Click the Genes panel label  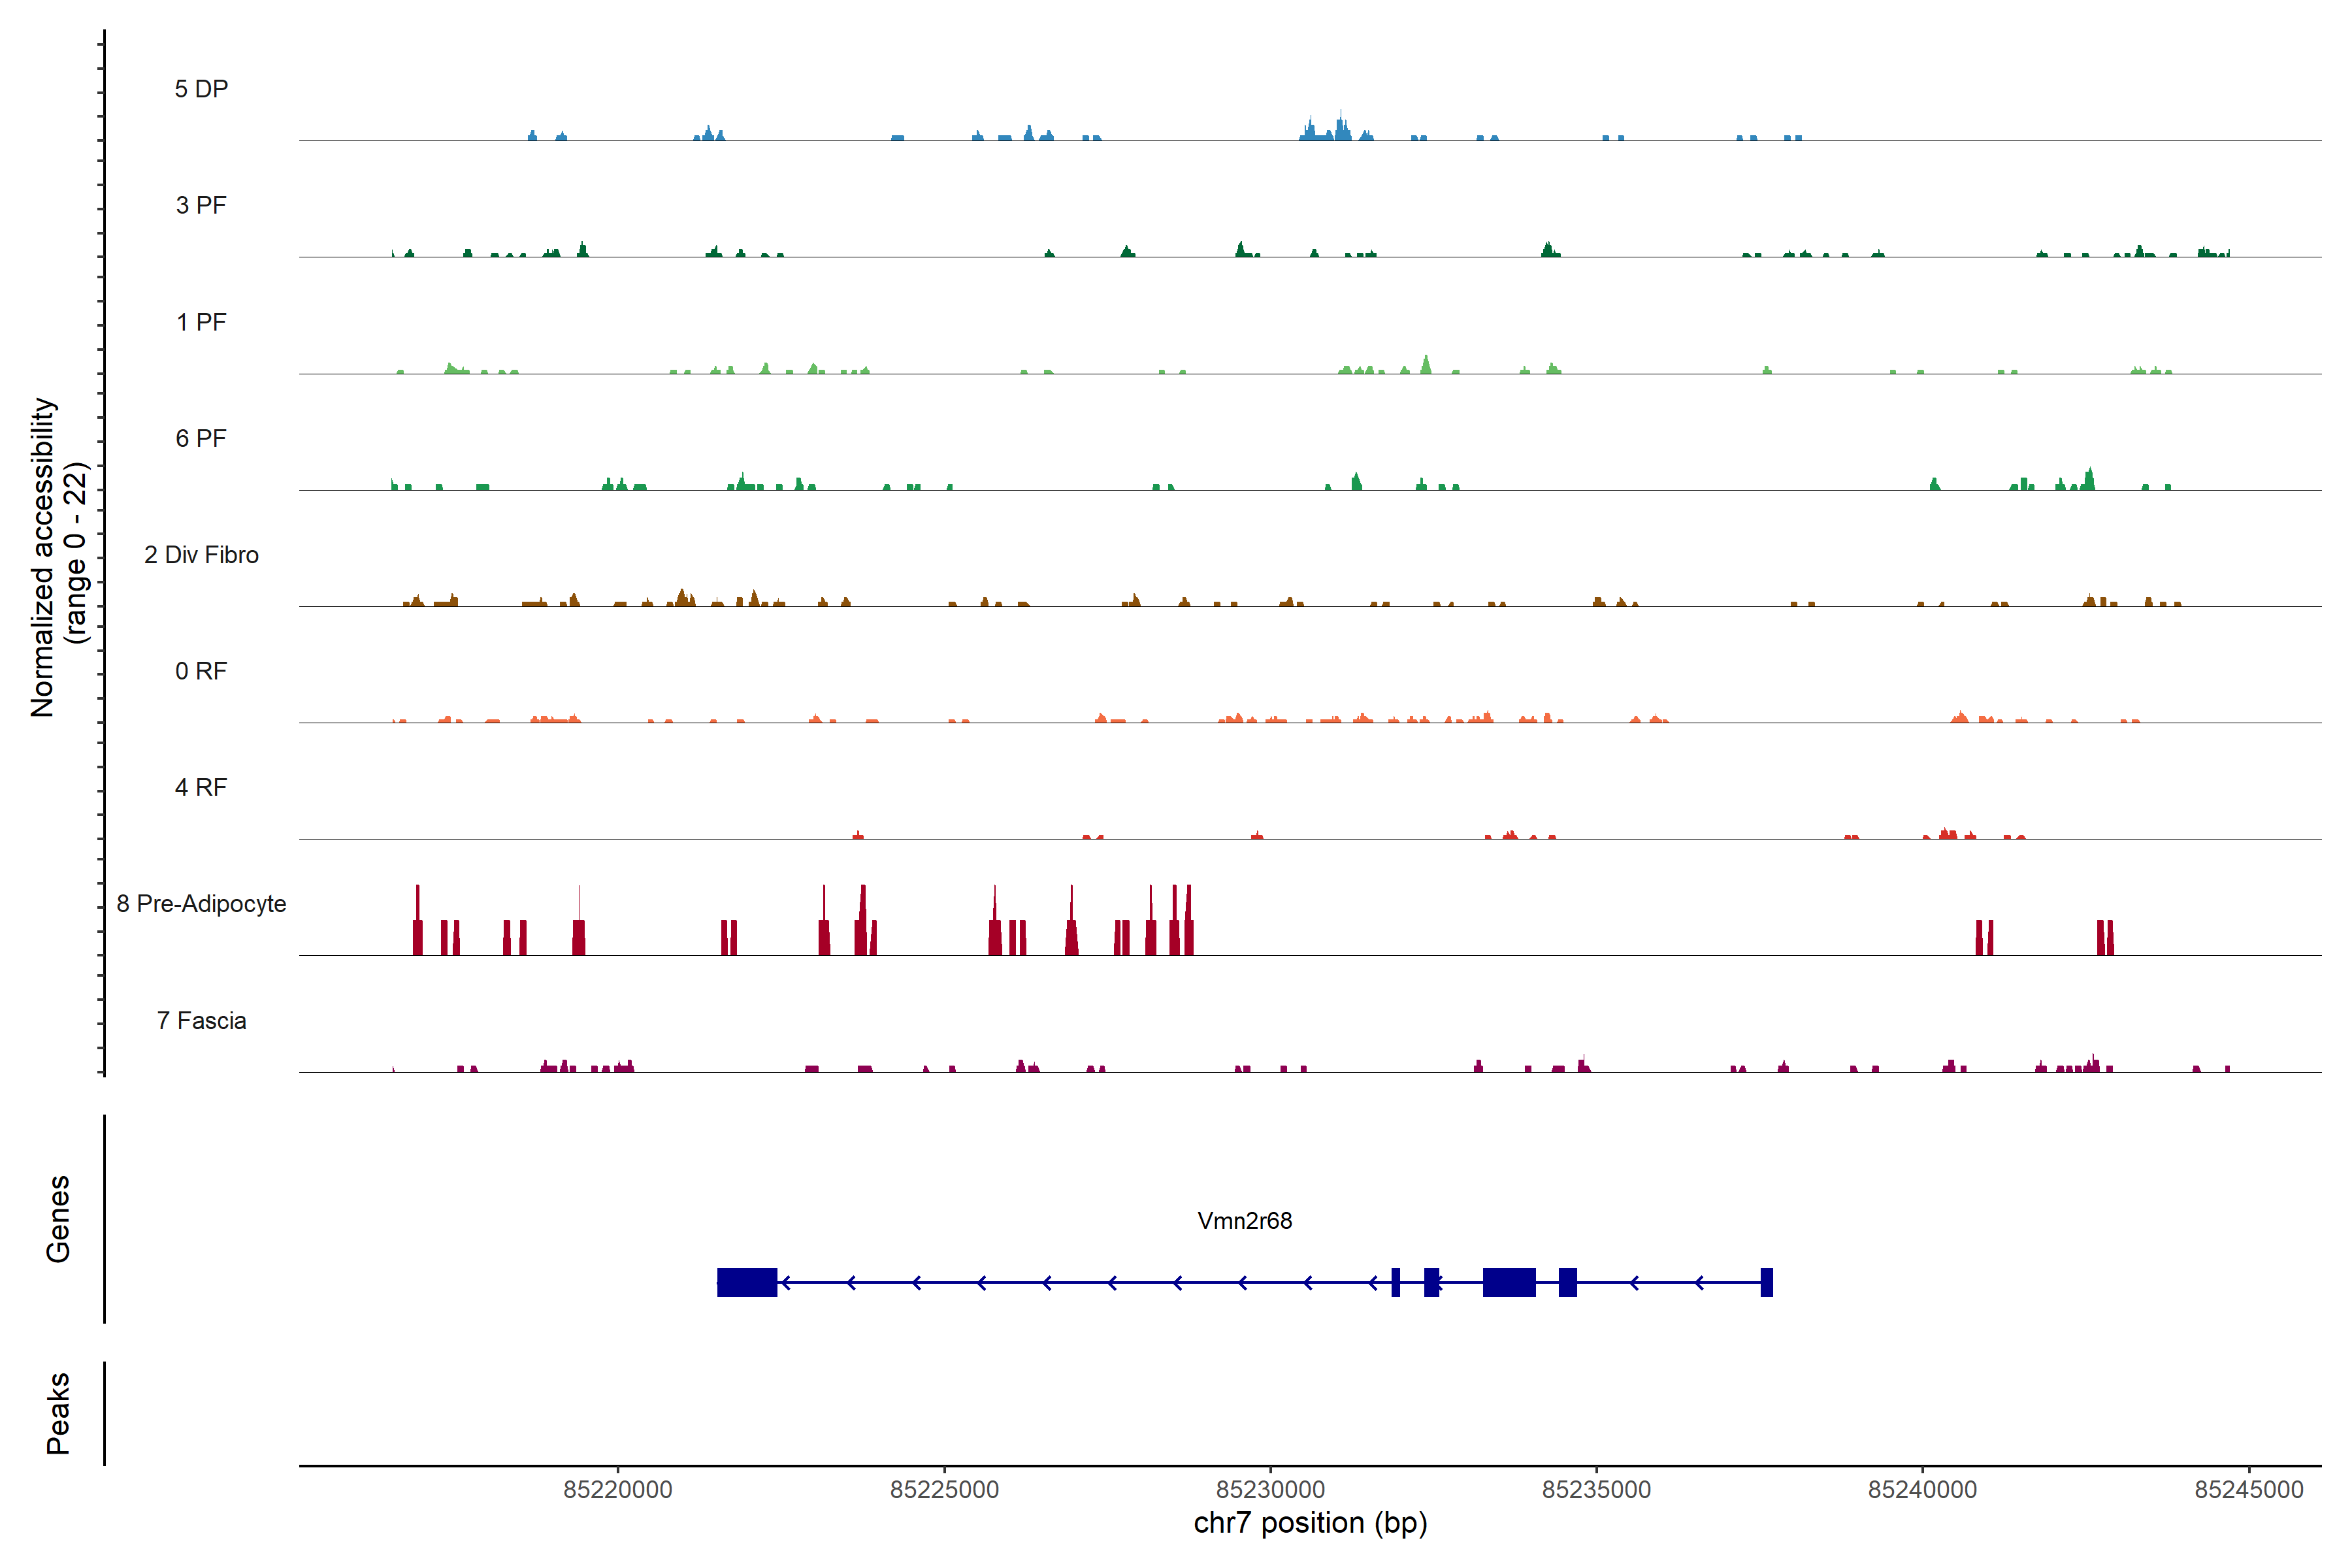coord(58,1218)
